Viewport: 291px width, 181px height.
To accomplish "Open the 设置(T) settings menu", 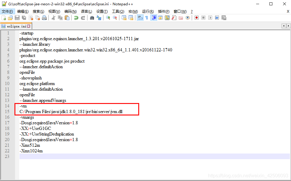I will (x=102, y=11).
